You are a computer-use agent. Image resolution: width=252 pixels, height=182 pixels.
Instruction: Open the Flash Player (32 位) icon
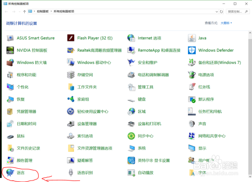pyautogui.click(x=71, y=38)
